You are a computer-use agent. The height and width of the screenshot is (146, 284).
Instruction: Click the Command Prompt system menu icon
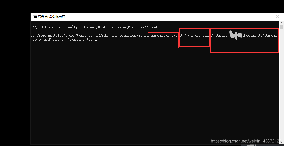click(x=34, y=17)
